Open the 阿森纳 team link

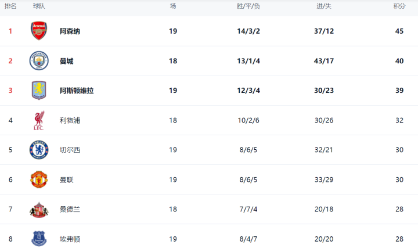pyautogui.click(x=70, y=31)
